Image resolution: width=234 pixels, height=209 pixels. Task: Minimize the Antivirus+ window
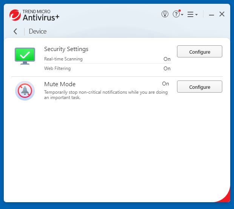[211, 15]
